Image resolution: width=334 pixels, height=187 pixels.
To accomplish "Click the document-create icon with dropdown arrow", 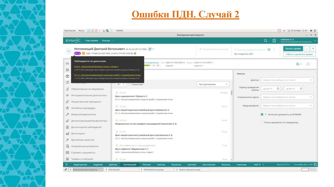I will coord(299,64).
